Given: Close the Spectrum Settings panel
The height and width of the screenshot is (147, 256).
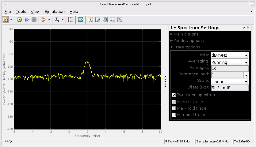Looking at the screenshot, I should [248, 28].
